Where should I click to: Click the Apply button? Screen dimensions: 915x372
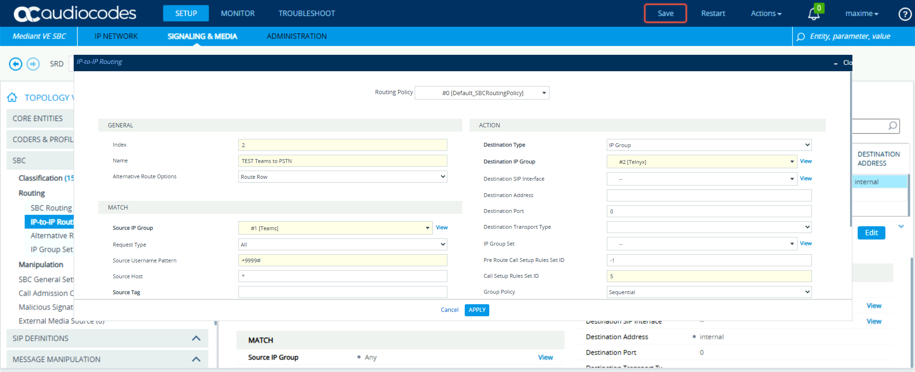point(477,310)
